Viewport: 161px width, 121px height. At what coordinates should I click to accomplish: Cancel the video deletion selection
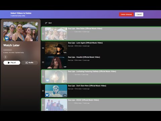(x=139, y=14)
